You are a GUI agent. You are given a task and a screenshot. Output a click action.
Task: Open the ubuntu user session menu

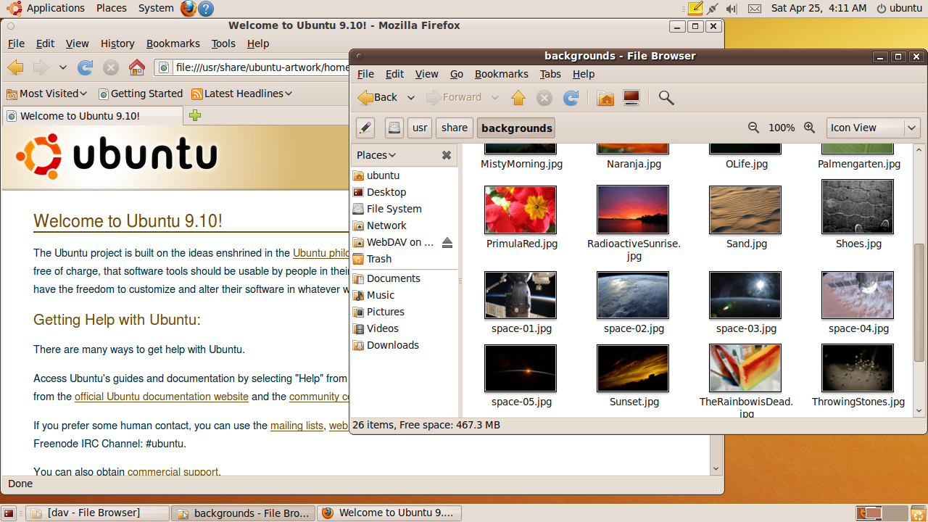coord(900,9)
